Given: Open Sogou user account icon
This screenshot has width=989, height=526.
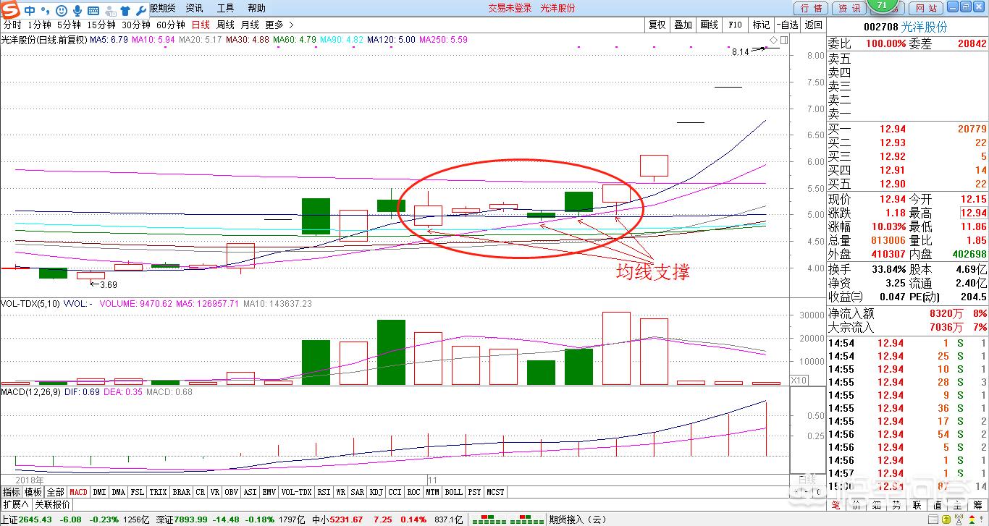Looking at the screenshot, I should (110, 10).
